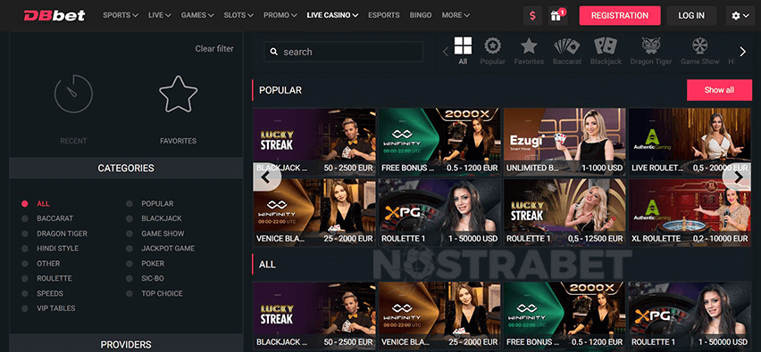The width and height of the screenshot is (761, 352).
Task: Click the search magnifier icon
Action: coord(273,52)
